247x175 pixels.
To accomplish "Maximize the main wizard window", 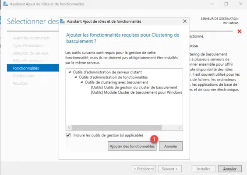I will 226,4.
